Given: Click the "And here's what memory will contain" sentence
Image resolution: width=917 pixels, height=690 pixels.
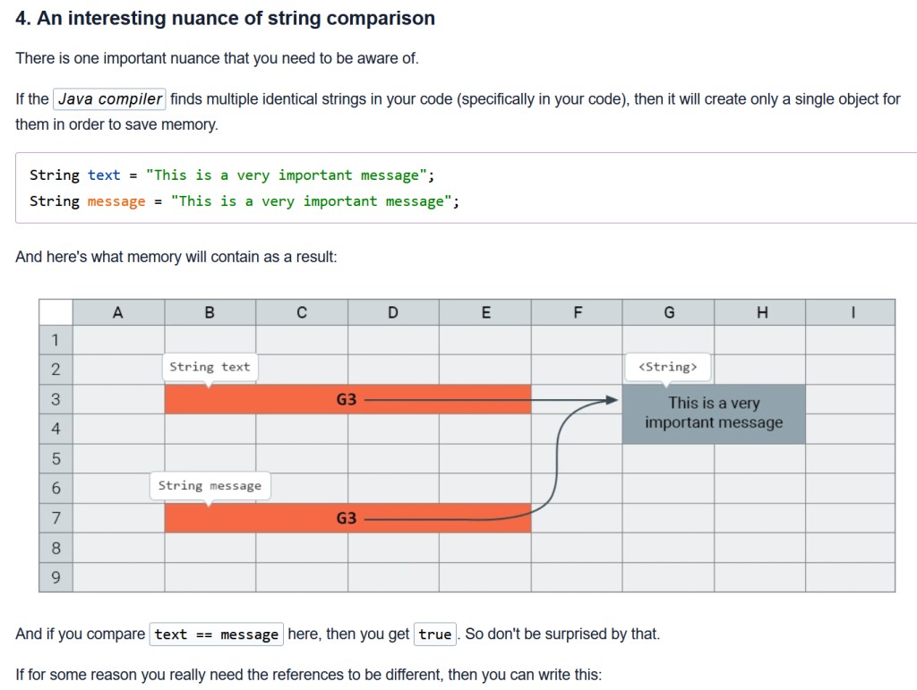Looking at the screenshot, I should point(176,257).
